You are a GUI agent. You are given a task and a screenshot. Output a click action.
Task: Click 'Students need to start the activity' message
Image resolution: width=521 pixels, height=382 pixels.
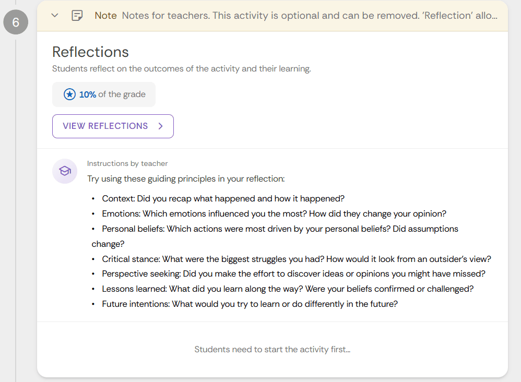coord(272,350)
